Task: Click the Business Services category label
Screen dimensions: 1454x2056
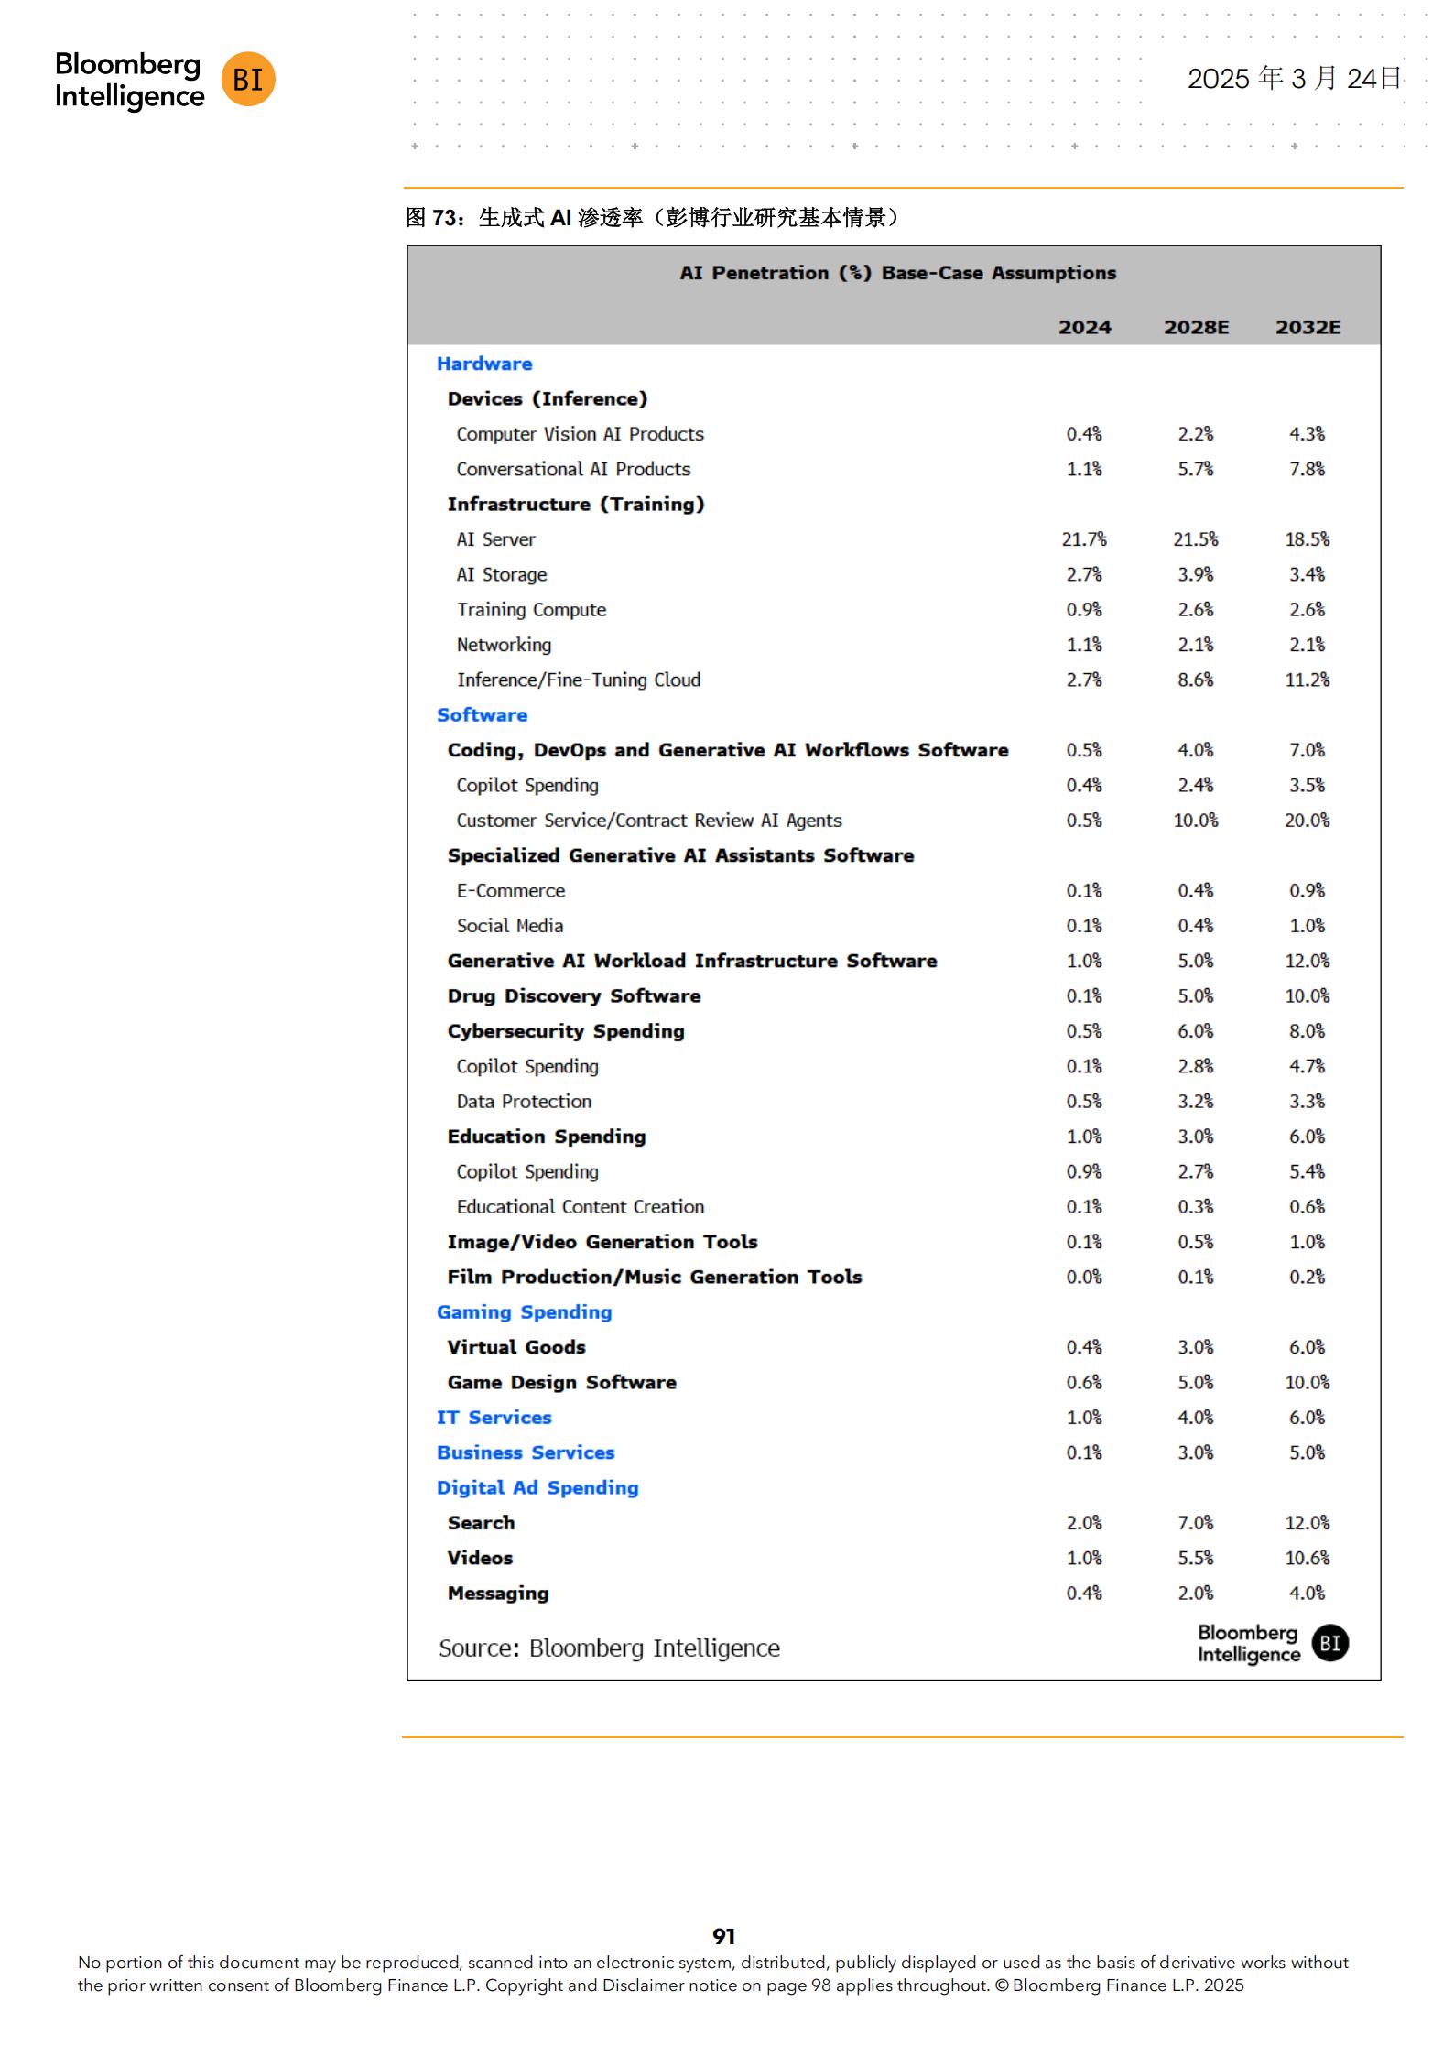Action: point(525,1452)
